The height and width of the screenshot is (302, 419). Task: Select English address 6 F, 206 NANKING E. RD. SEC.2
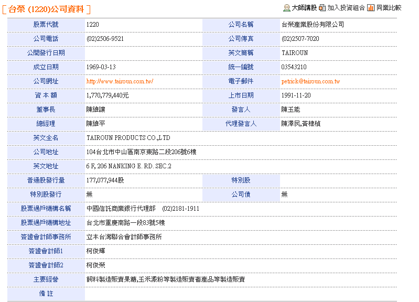tap(129, 166)
